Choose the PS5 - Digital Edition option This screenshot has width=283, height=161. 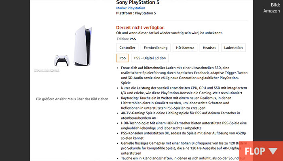pos(150,58)
